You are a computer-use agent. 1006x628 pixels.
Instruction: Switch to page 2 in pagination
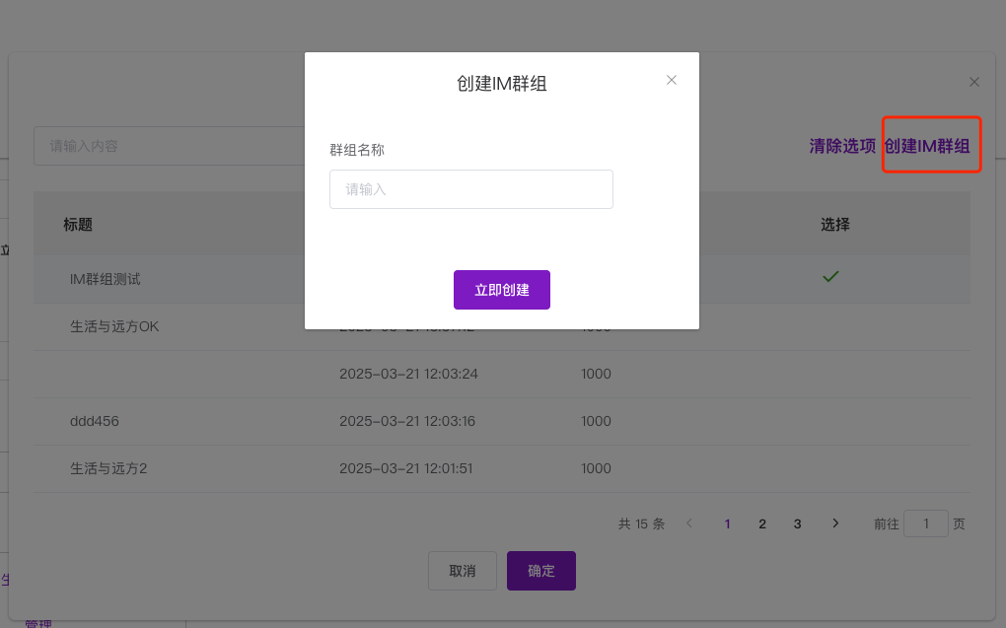point(762,523)
